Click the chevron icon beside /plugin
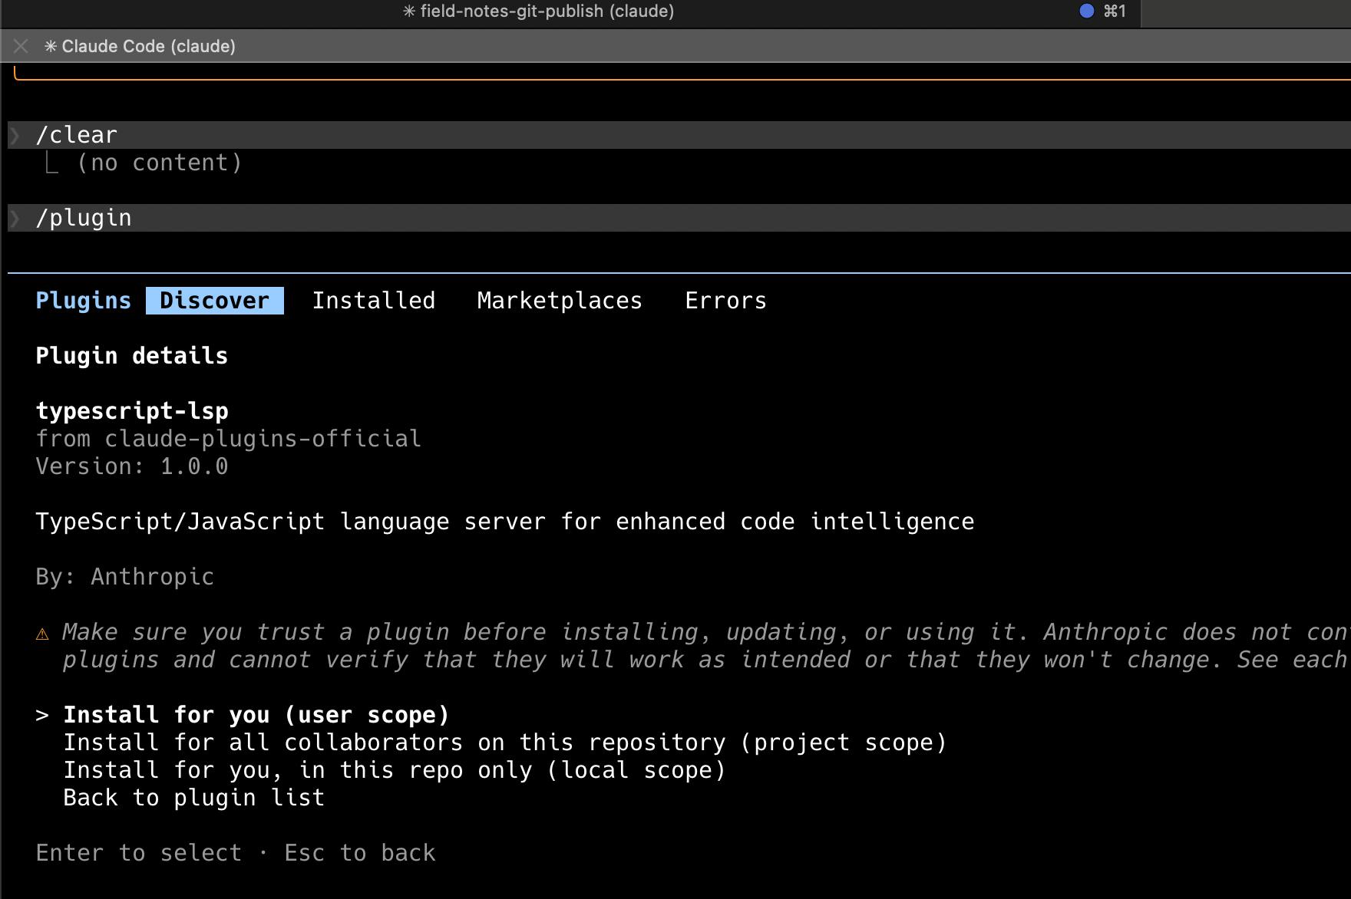The width and height of the screenshot is (1351, 899). [x=15, y=218]
